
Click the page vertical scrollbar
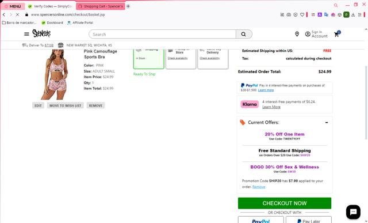tap(366, 103)
